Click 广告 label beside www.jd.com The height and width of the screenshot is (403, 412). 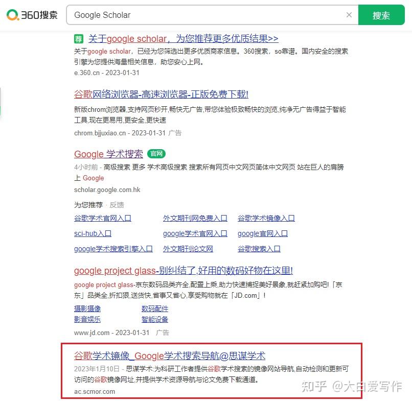point(162,333)
